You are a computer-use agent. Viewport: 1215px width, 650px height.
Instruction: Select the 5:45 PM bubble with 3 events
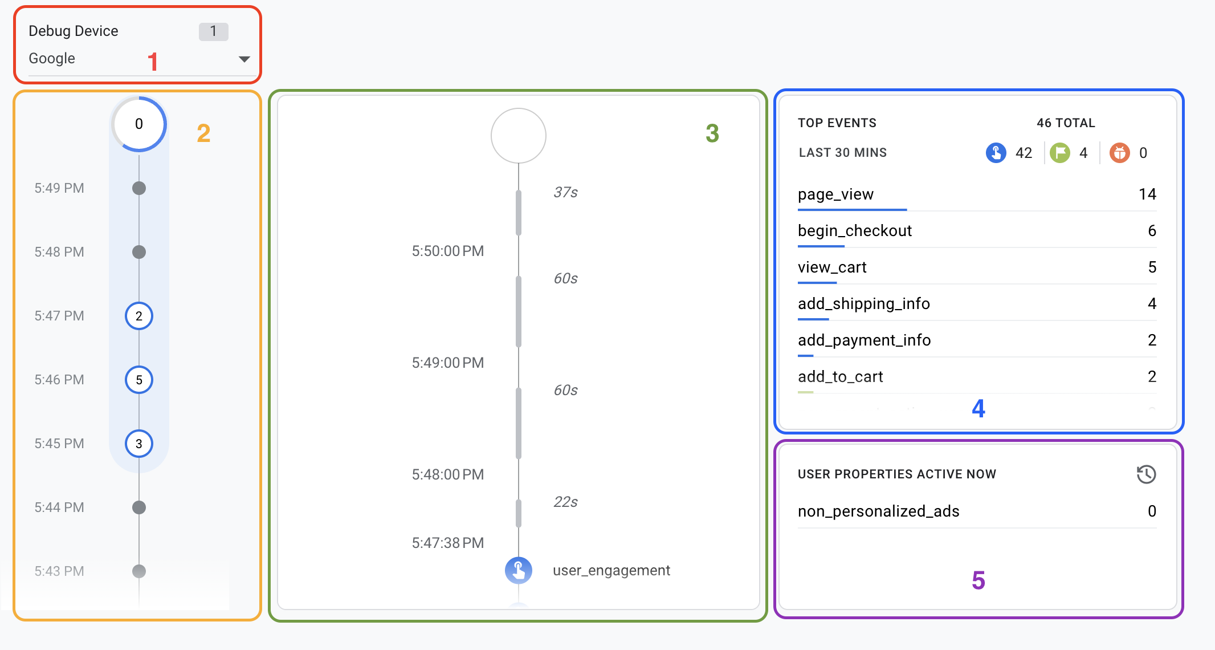click(139, 444)
